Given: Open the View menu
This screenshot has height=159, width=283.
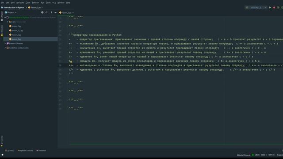Looking at the screenshot, I should [13, 3].
